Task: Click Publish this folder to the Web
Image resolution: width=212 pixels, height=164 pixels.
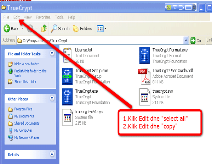Action: point(30,73)
